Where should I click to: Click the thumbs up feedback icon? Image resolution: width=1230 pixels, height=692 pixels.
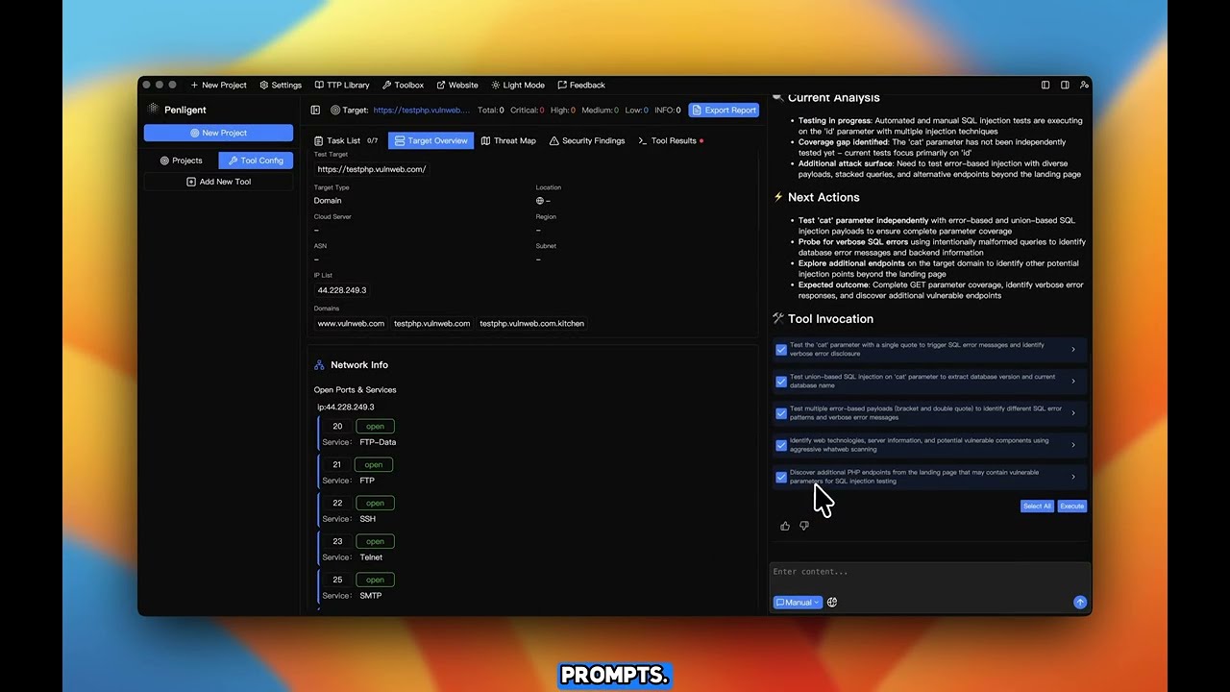click(x=785, y=526)
